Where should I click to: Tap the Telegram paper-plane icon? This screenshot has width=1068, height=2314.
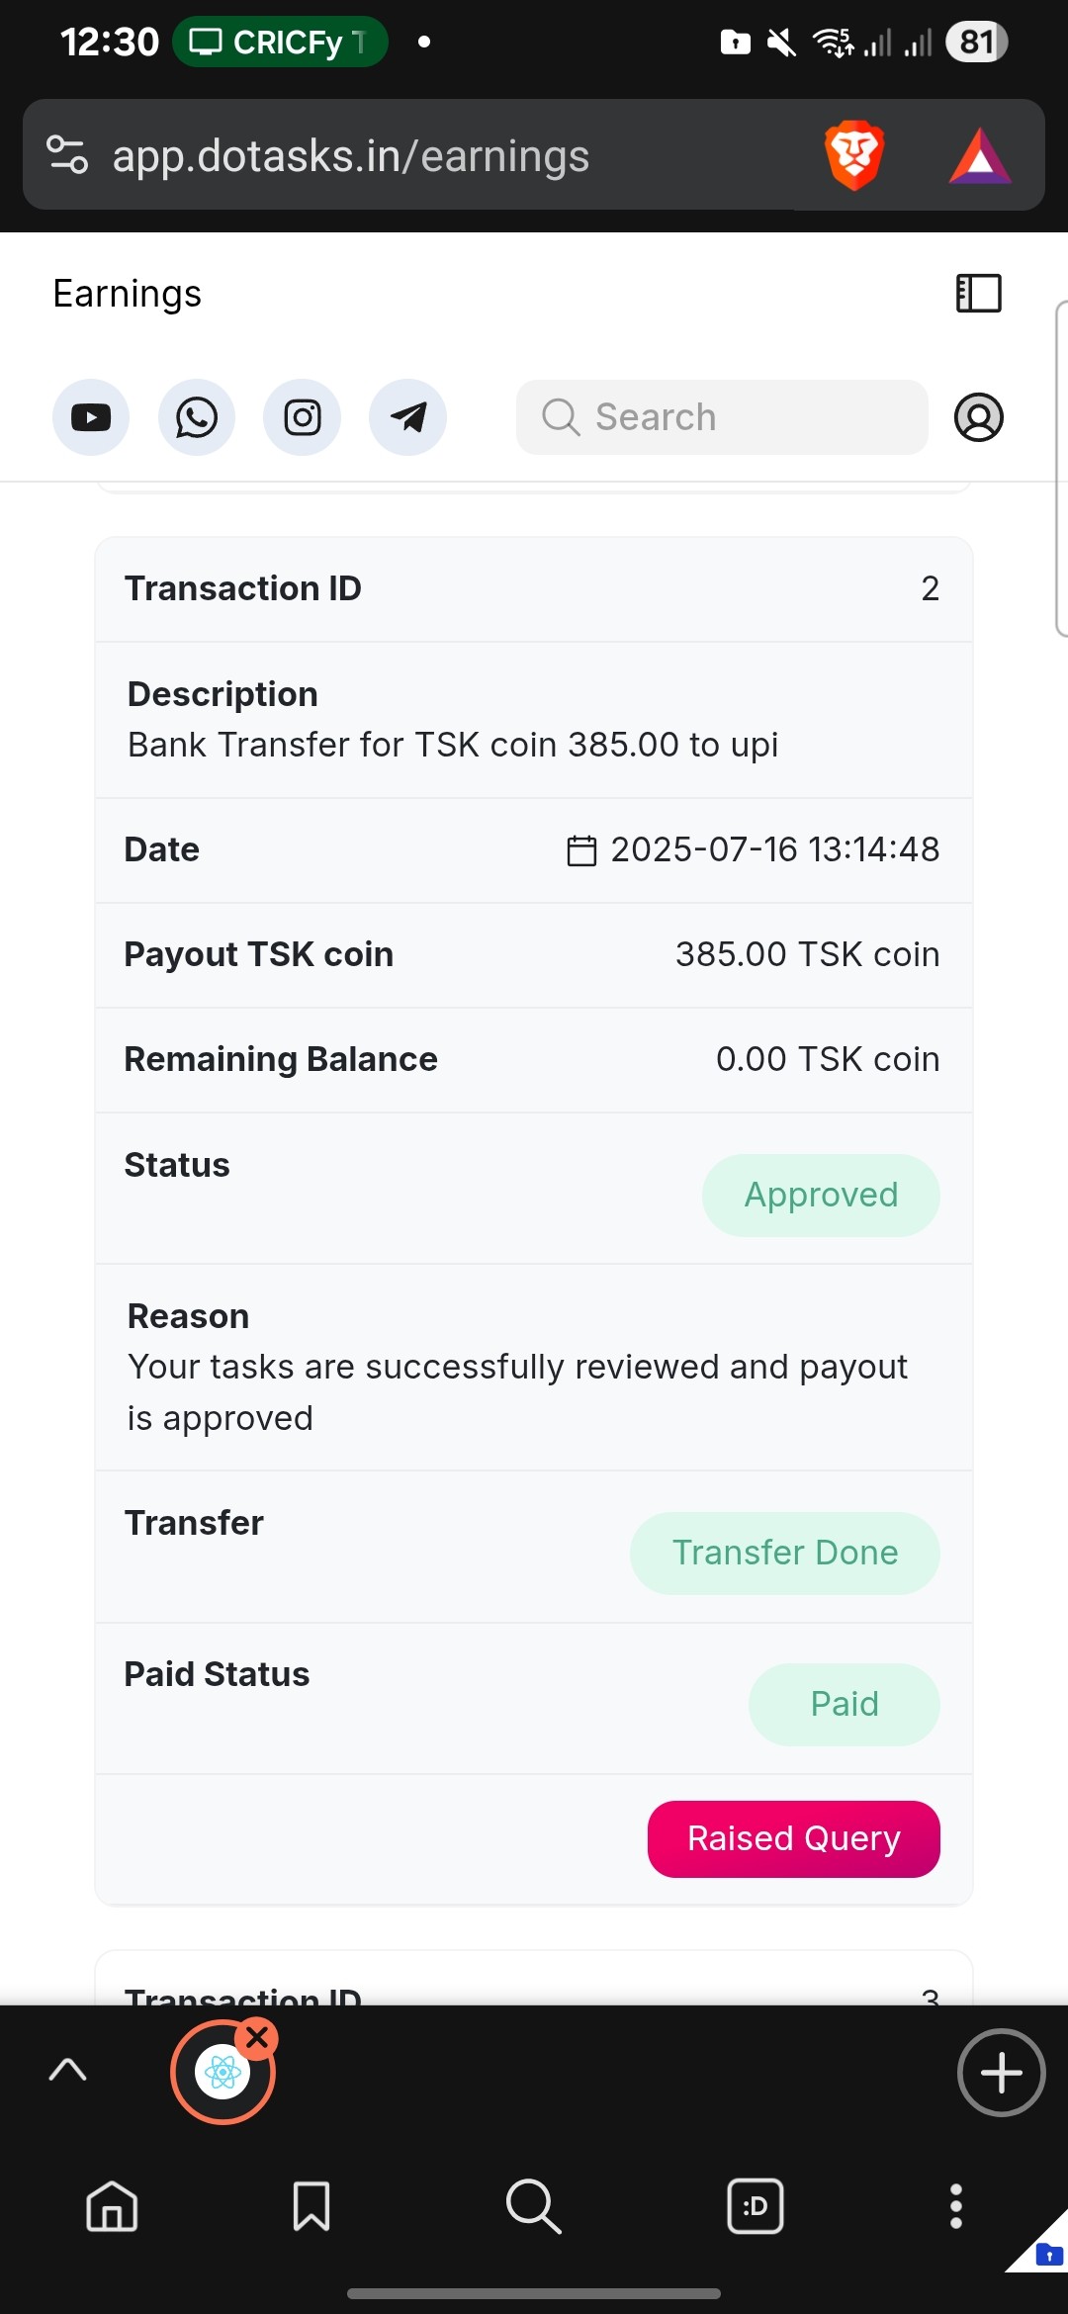coord(407,417)
